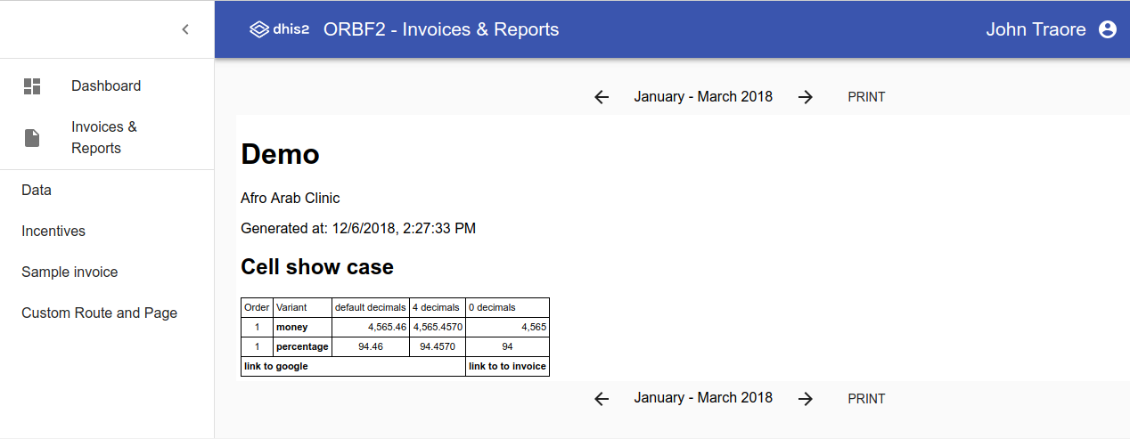Click the 'Order' column header
The height and width of the screenshot is (439, 1130).
257,307
